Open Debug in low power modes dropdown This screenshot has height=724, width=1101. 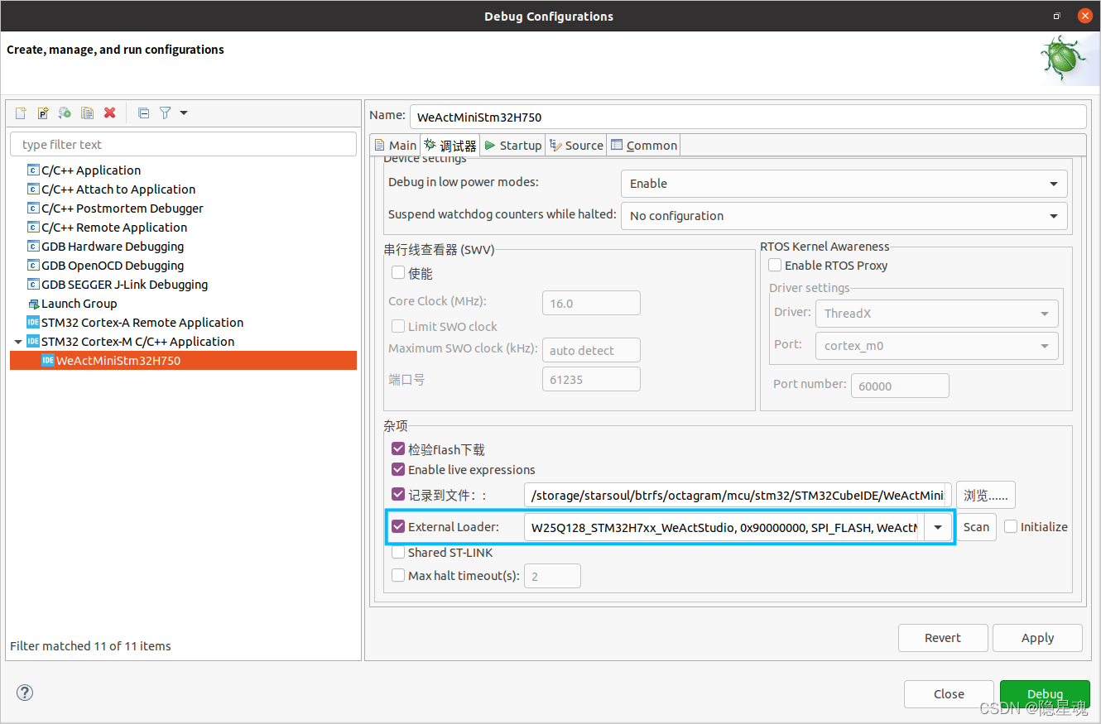click(x=844, y=183)
